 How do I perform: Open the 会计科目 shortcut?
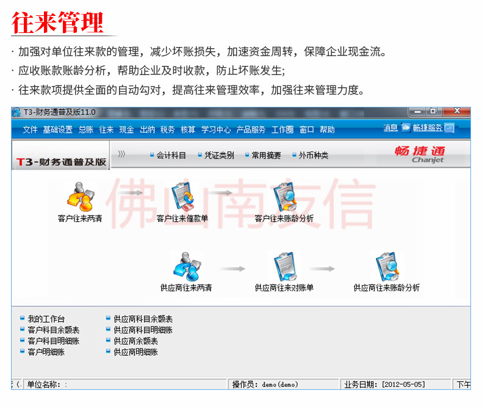click(168, 156)
